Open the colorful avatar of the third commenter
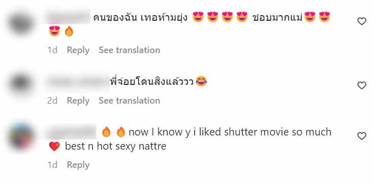 coord(21,136)
